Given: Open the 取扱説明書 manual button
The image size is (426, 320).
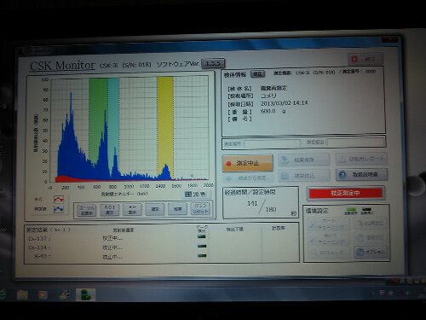Looking at the screenshot, I should click(x=361, y=175).
